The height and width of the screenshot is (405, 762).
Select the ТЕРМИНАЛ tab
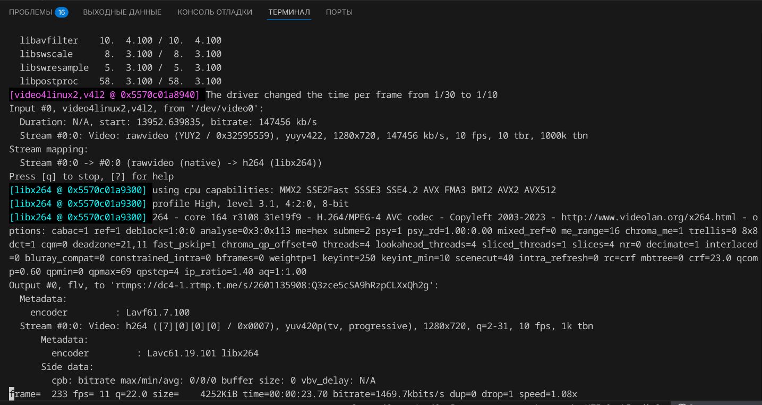coord(289,12)
